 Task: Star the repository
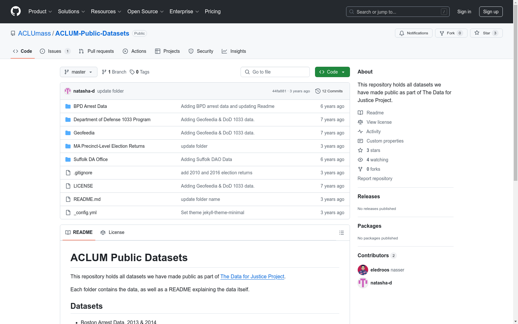(x=486, y=33)
